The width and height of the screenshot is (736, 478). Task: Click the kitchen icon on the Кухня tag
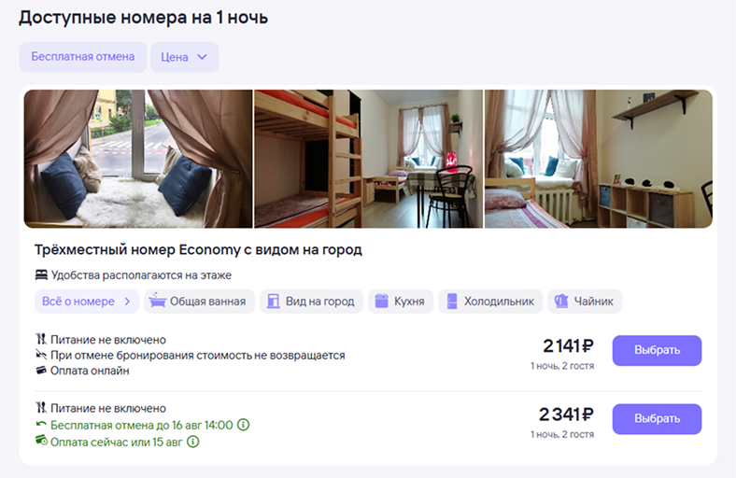382,302
